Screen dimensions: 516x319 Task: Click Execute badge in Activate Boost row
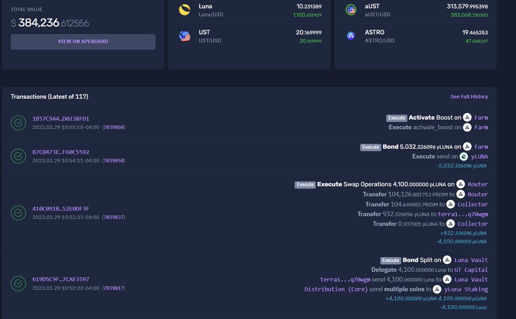[396, 118]
